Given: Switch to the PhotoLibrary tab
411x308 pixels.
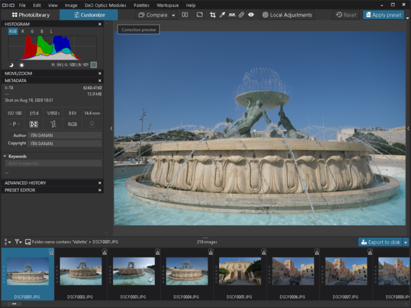Looking at the screenshot, I should coord(30,14).
